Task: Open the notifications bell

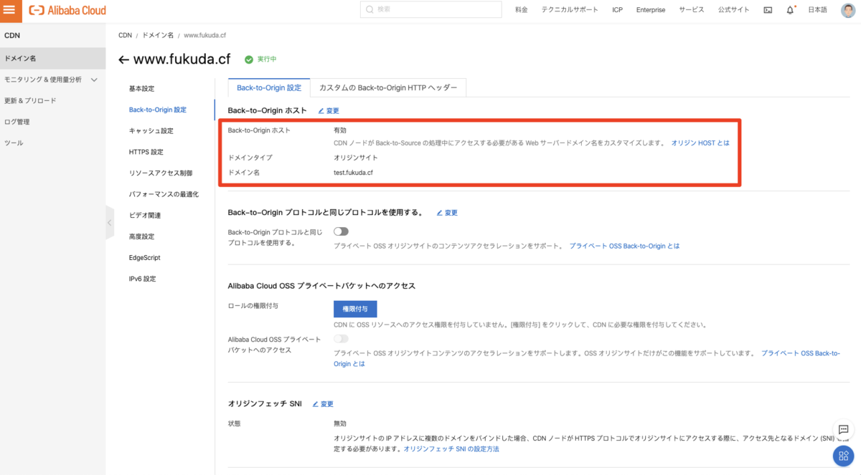Action: coord(790,10)
